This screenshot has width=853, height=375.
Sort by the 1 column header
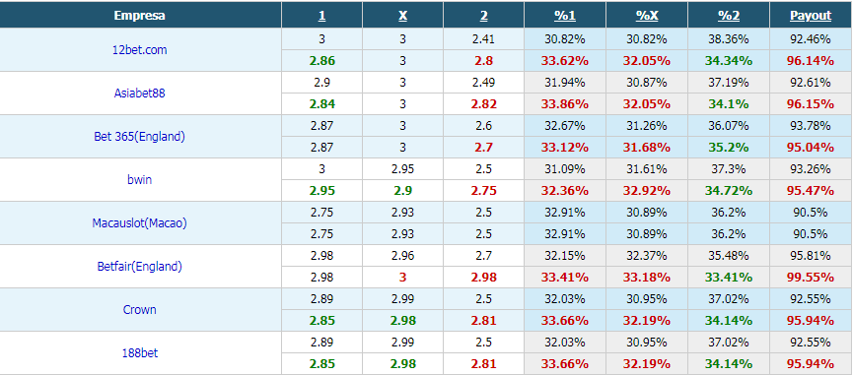point(322,16)
